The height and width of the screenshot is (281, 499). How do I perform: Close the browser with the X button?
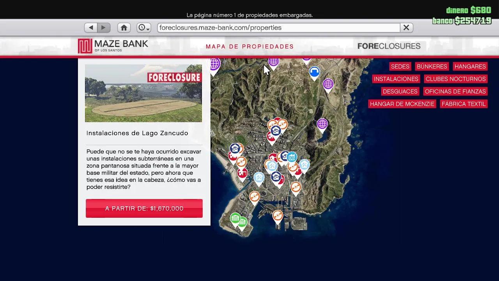406,28
